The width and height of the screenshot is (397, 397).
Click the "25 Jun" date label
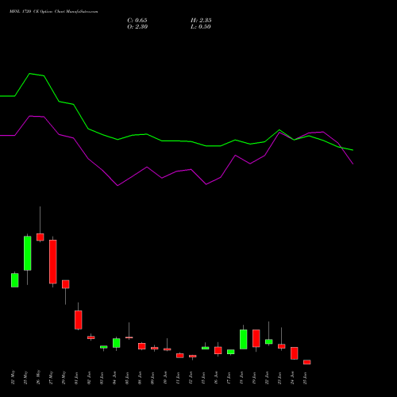(306, 378)
